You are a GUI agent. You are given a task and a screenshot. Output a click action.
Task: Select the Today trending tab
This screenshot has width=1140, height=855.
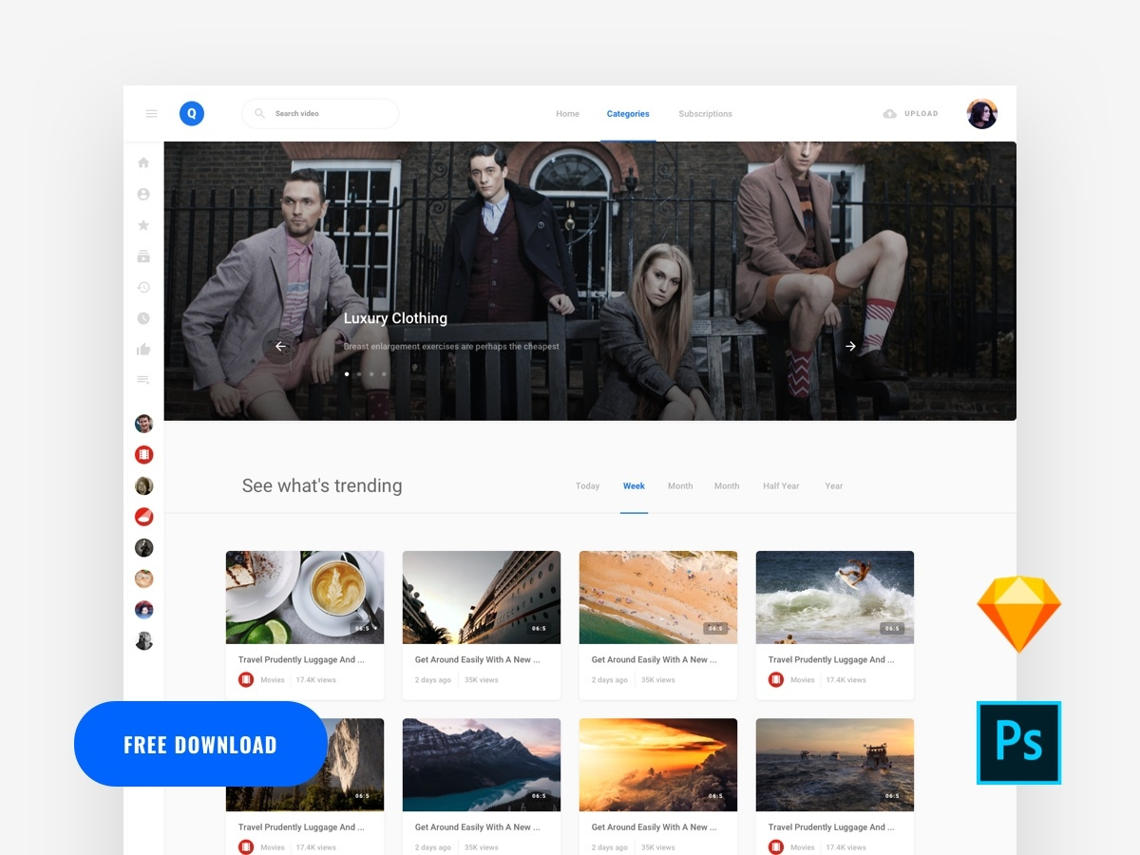click(x=587, y=486)
